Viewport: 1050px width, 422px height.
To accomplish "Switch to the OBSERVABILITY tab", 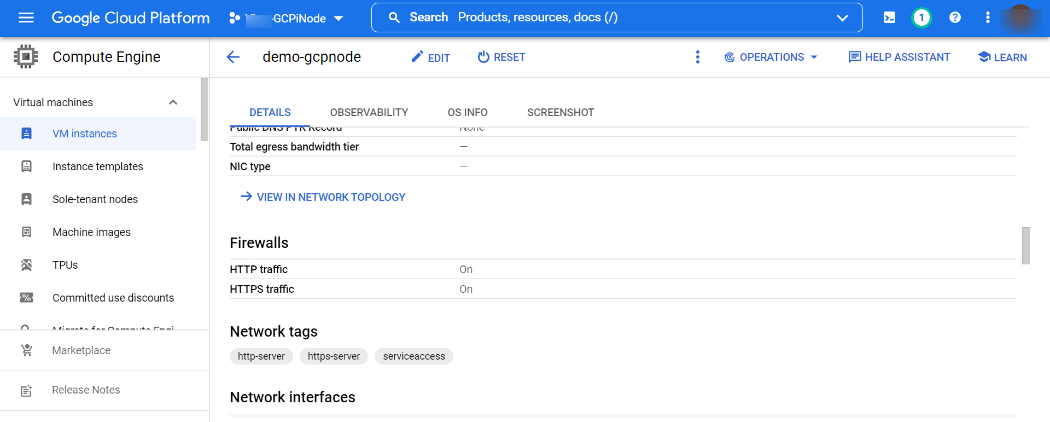I will (369, 112).
